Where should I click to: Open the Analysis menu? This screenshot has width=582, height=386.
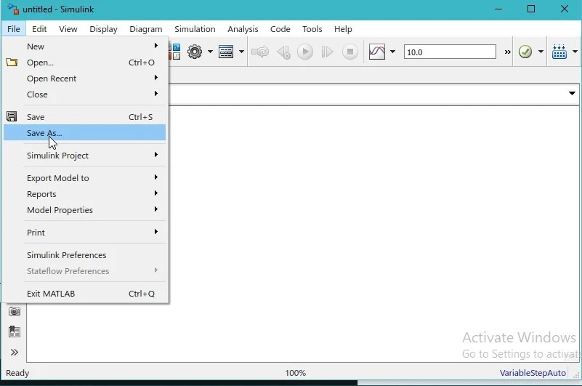243,29
